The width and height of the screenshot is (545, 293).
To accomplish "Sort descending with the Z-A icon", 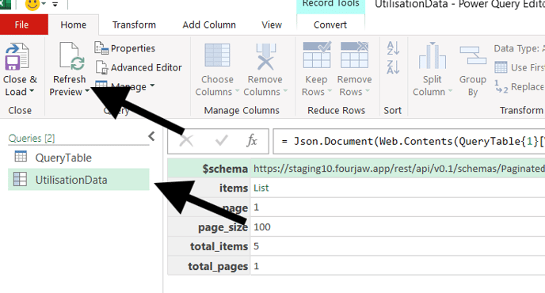I will [393, 67].
